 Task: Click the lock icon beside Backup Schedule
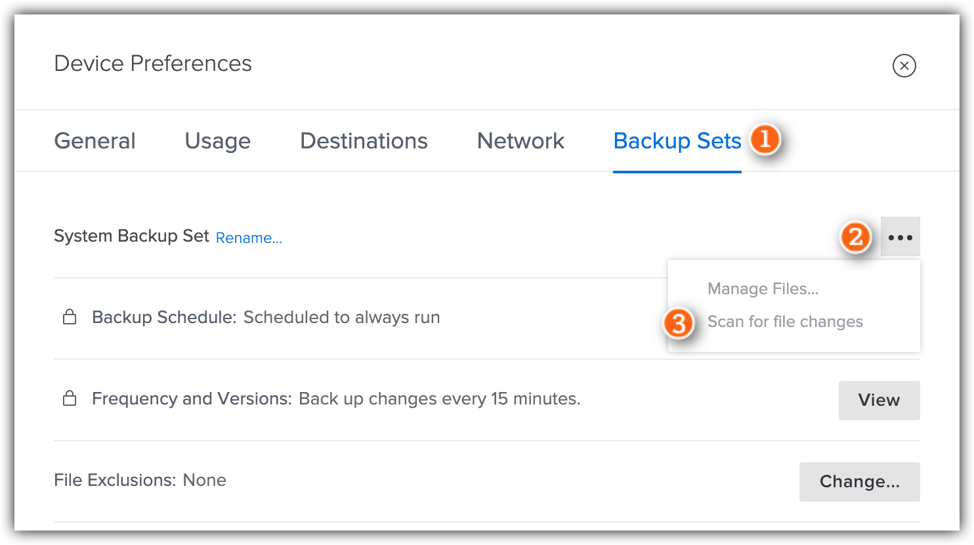69,316
